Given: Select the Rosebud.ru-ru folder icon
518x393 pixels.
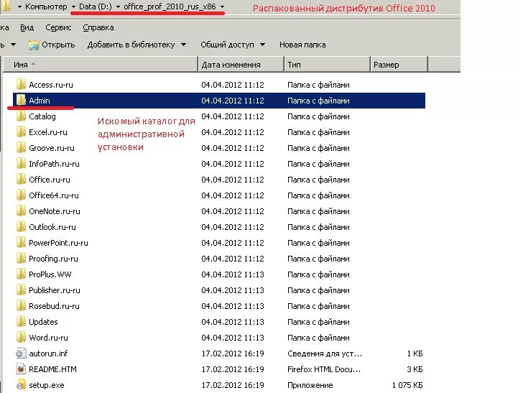Looking at the screenshot, I should tap(21, 306).
